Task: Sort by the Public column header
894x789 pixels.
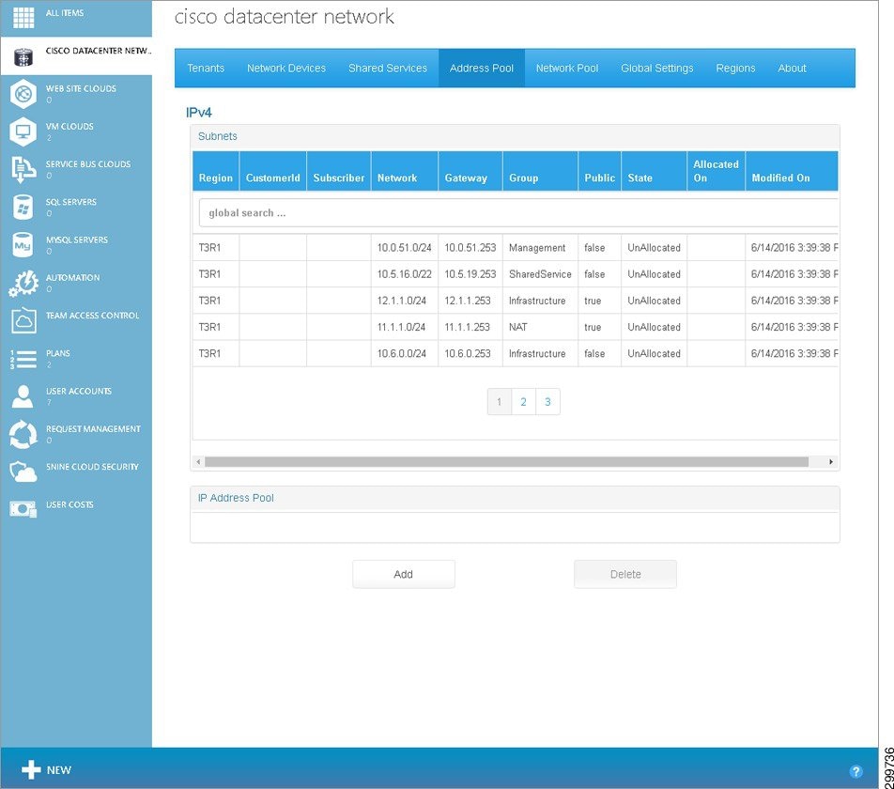Action: 599,171
